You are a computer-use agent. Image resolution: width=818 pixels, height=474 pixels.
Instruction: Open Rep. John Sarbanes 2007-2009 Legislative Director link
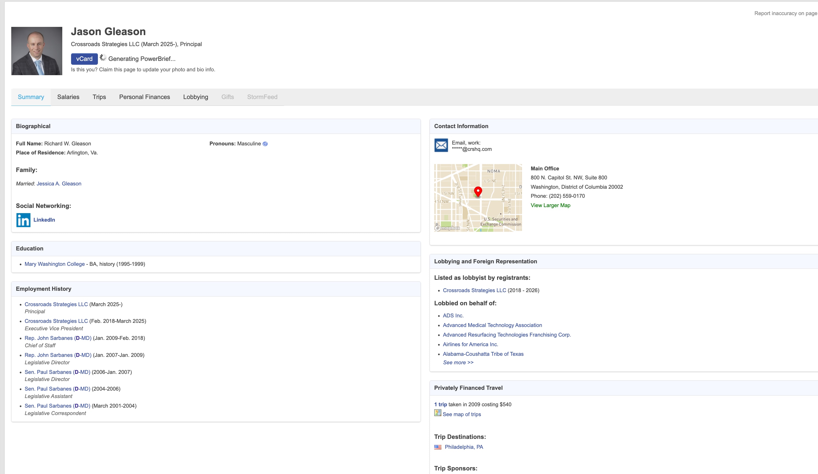pyautogui.click(x=58, y=355)
